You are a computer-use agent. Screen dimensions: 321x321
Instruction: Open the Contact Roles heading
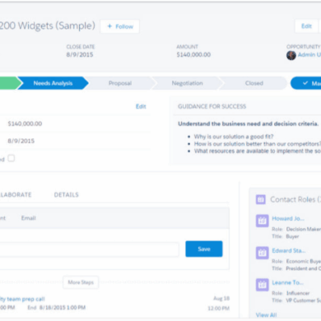pyautogui.click(x=295, y=199)
